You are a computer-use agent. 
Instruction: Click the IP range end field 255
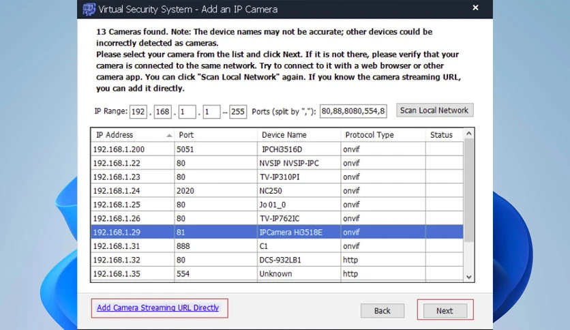[x=238, y=112]
